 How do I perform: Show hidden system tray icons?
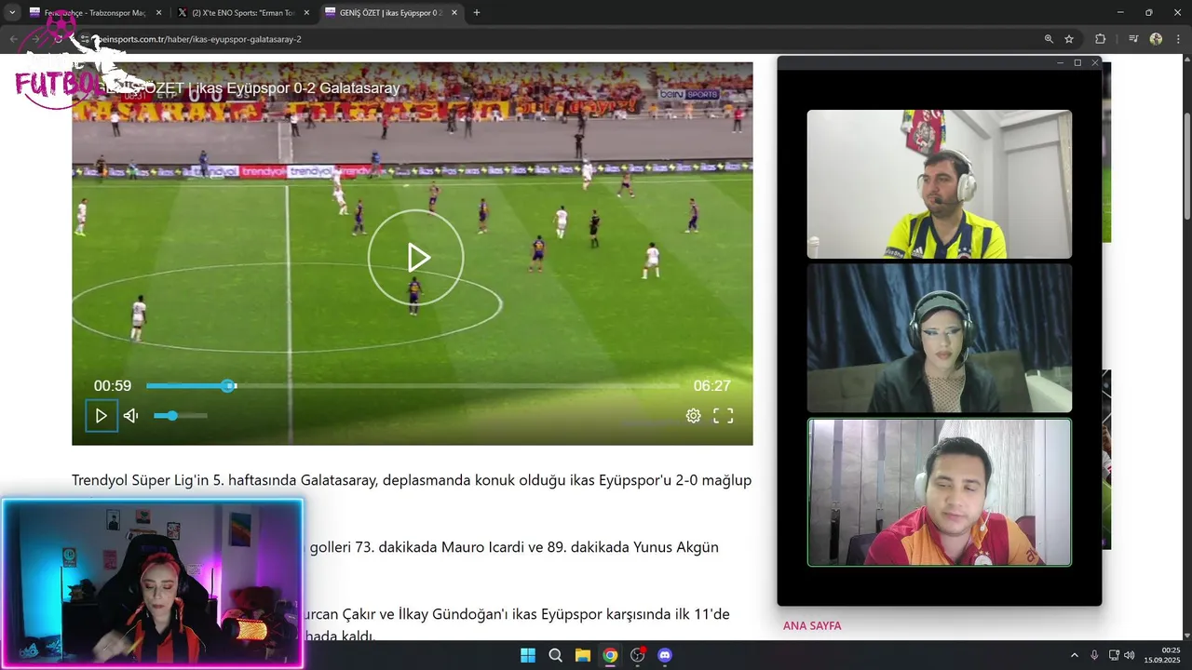coord(1074,655)
